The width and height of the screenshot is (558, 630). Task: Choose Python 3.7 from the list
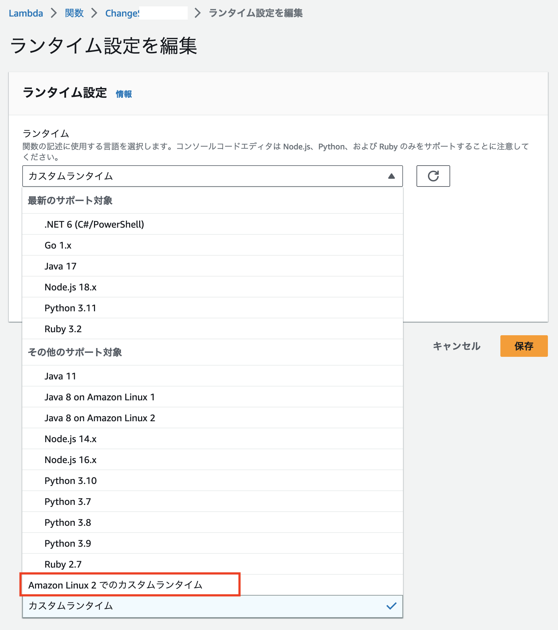67,502
